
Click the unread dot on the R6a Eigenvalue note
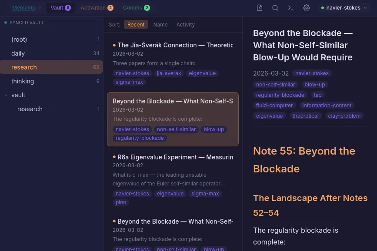click(114, 157)
